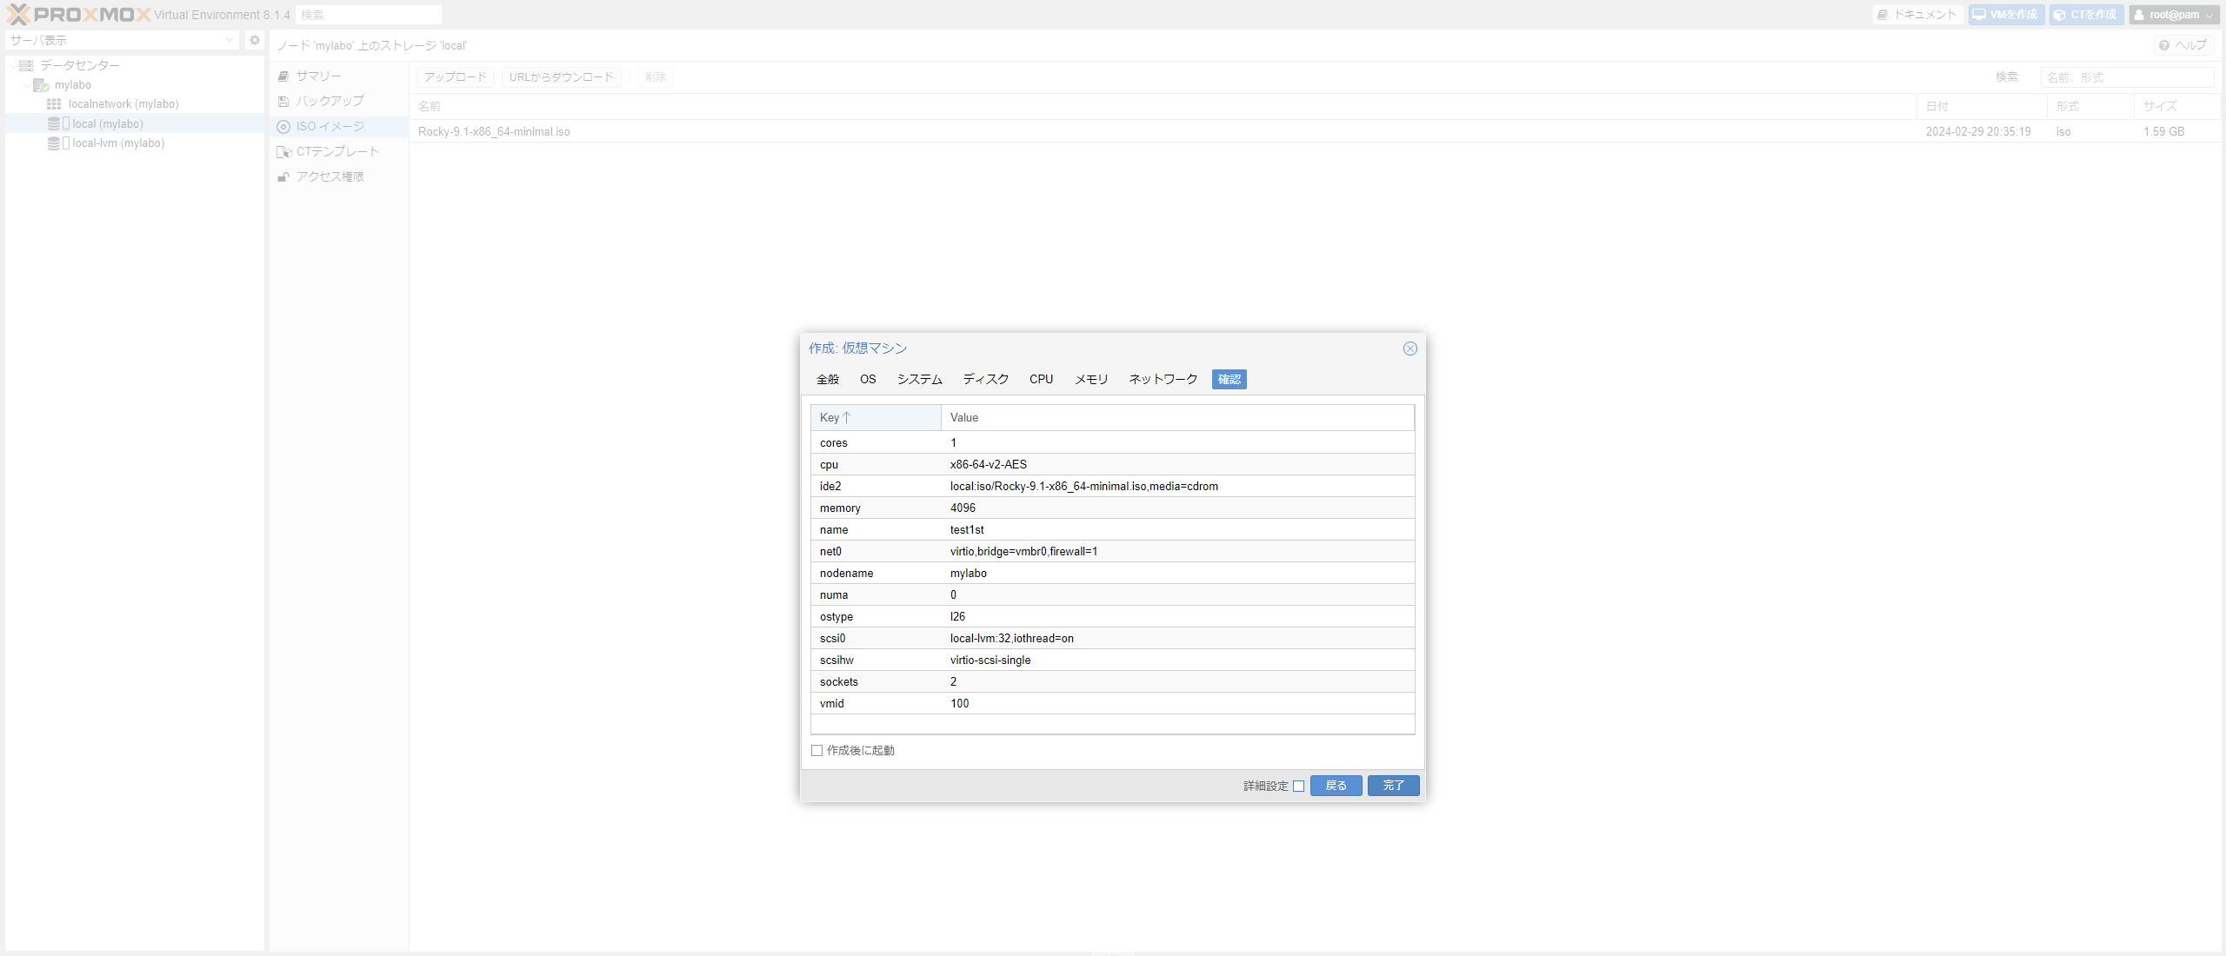Click the 戻る button to go back

[x=1336, y=785]
